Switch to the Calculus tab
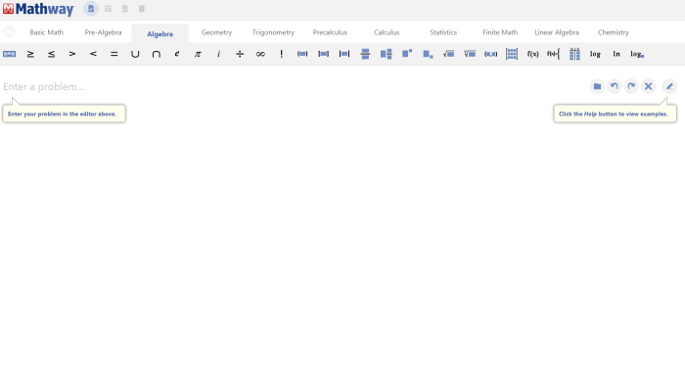The image size is (685, 386). [x=387, y=32]
